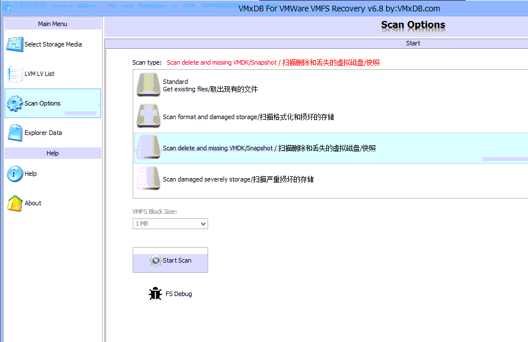Image resolution: width=528 pixels, height=342 pixels.
Task: Click the Start Scan button
Action: [170, 260]
